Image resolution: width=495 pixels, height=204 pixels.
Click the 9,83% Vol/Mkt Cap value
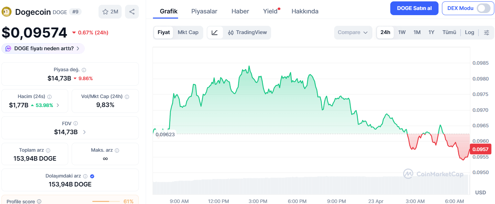pyautogui.click(x=105, y=105)
